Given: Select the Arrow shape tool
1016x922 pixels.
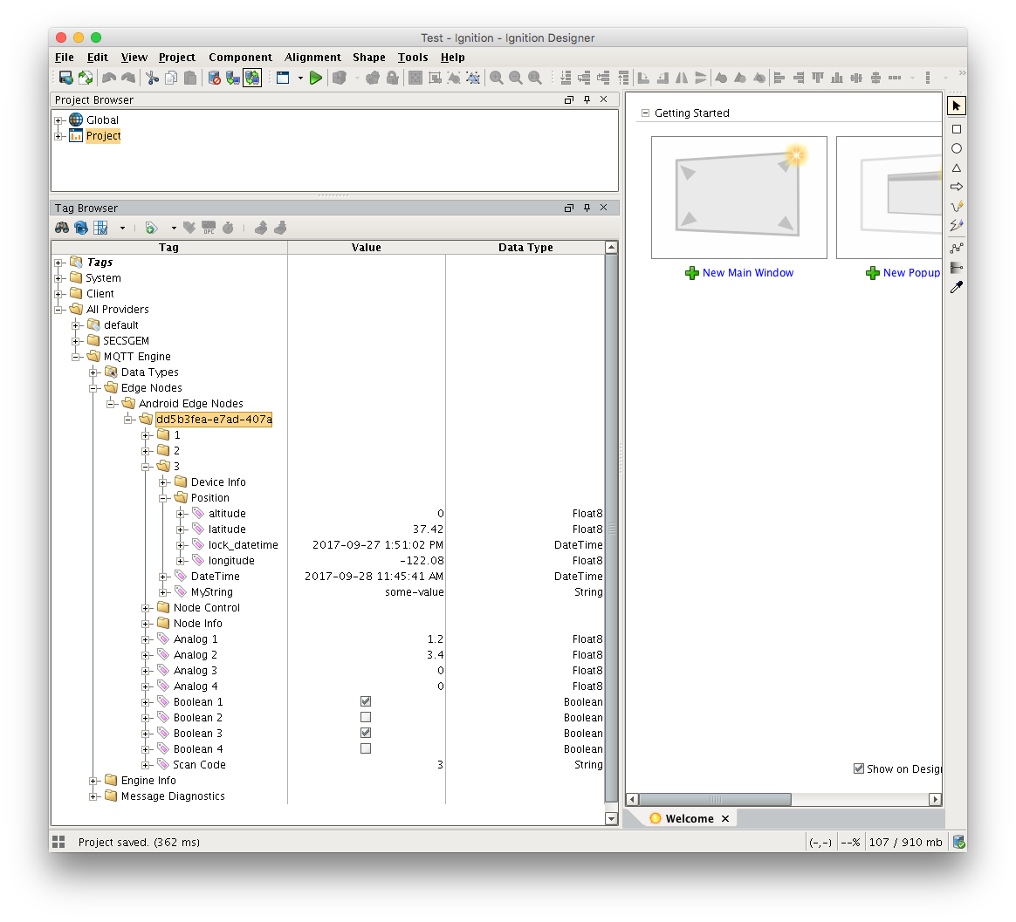Looking at the screenshot, I should (x=957, y=187).
